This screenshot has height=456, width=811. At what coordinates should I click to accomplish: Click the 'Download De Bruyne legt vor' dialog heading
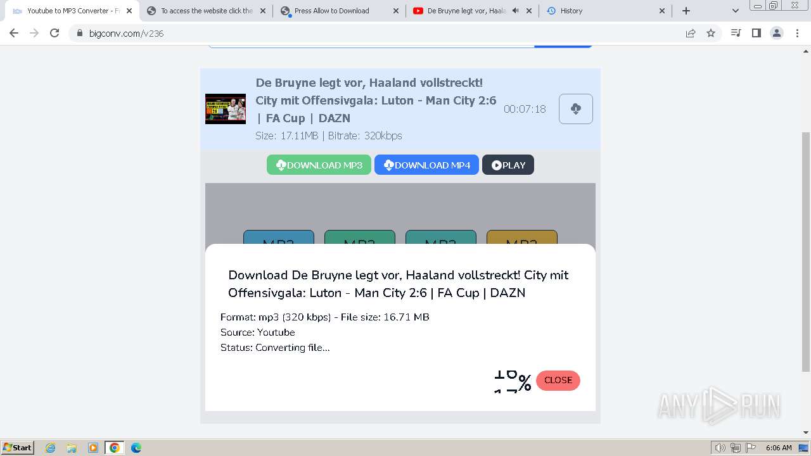click(399, 284)
